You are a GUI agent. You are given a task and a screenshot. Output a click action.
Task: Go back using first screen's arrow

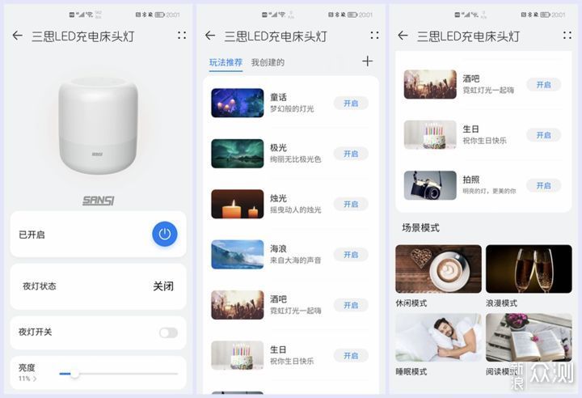click(18, 36)
